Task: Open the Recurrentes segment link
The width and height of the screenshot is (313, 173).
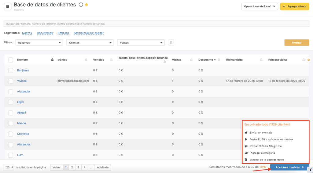Action: point(45,33)
